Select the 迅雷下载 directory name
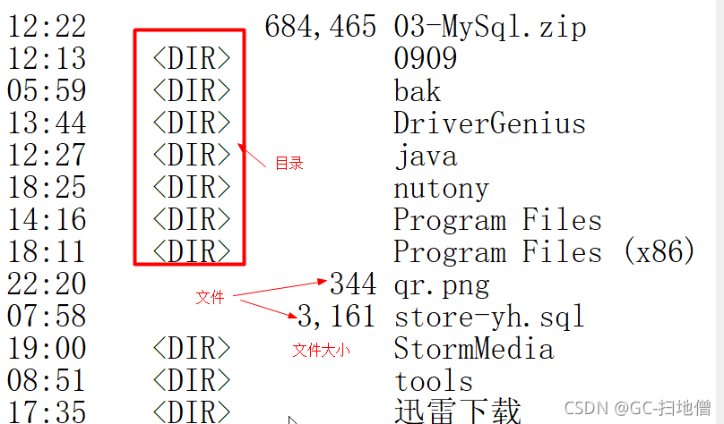Image resolution: width=724 pixels, height=424 pixels. pyautogui.click(x=457, y=411)
